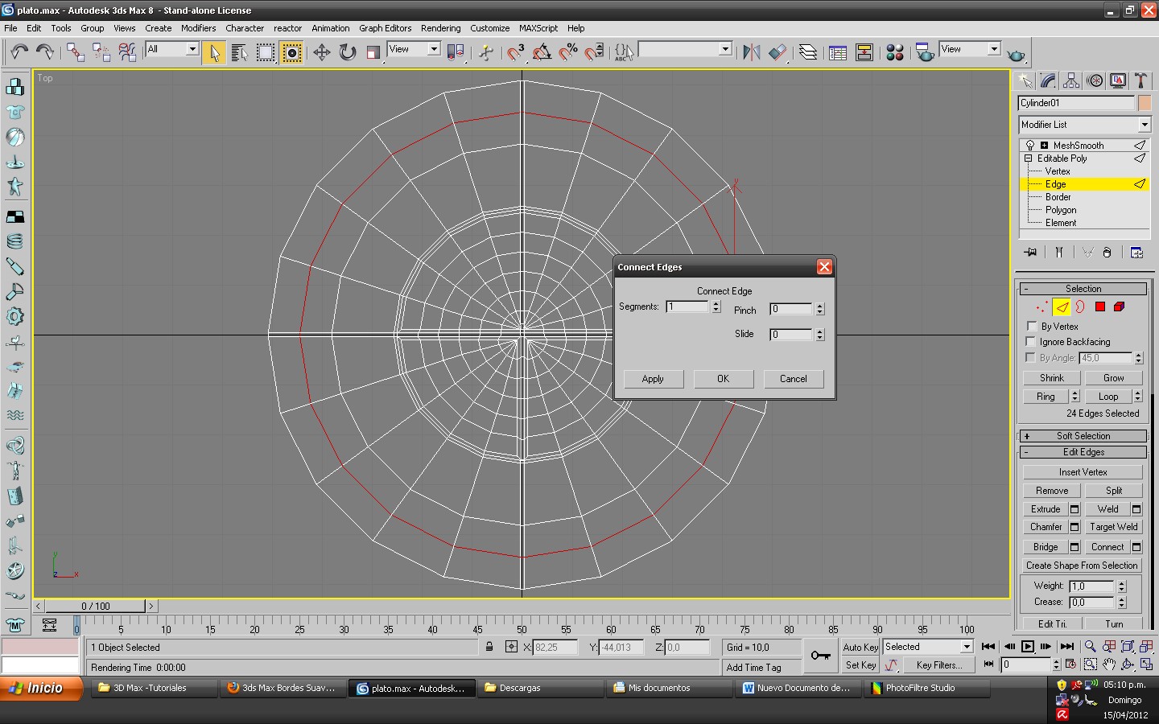
Task: Toggle the Ignore Backfacing checkbox
Action: 1031,341
